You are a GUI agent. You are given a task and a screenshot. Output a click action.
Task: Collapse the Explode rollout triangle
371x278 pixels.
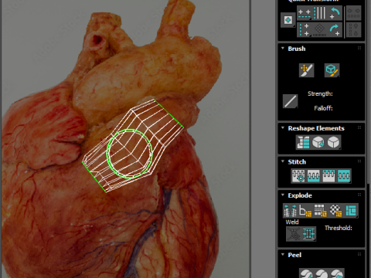[x=283, y=195]
